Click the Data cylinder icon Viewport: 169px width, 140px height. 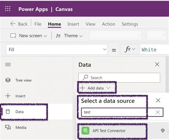8,112
